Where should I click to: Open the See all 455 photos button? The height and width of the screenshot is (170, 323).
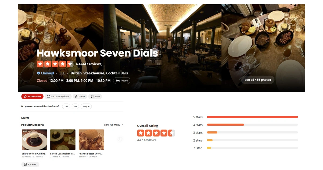tap(257, 80)
